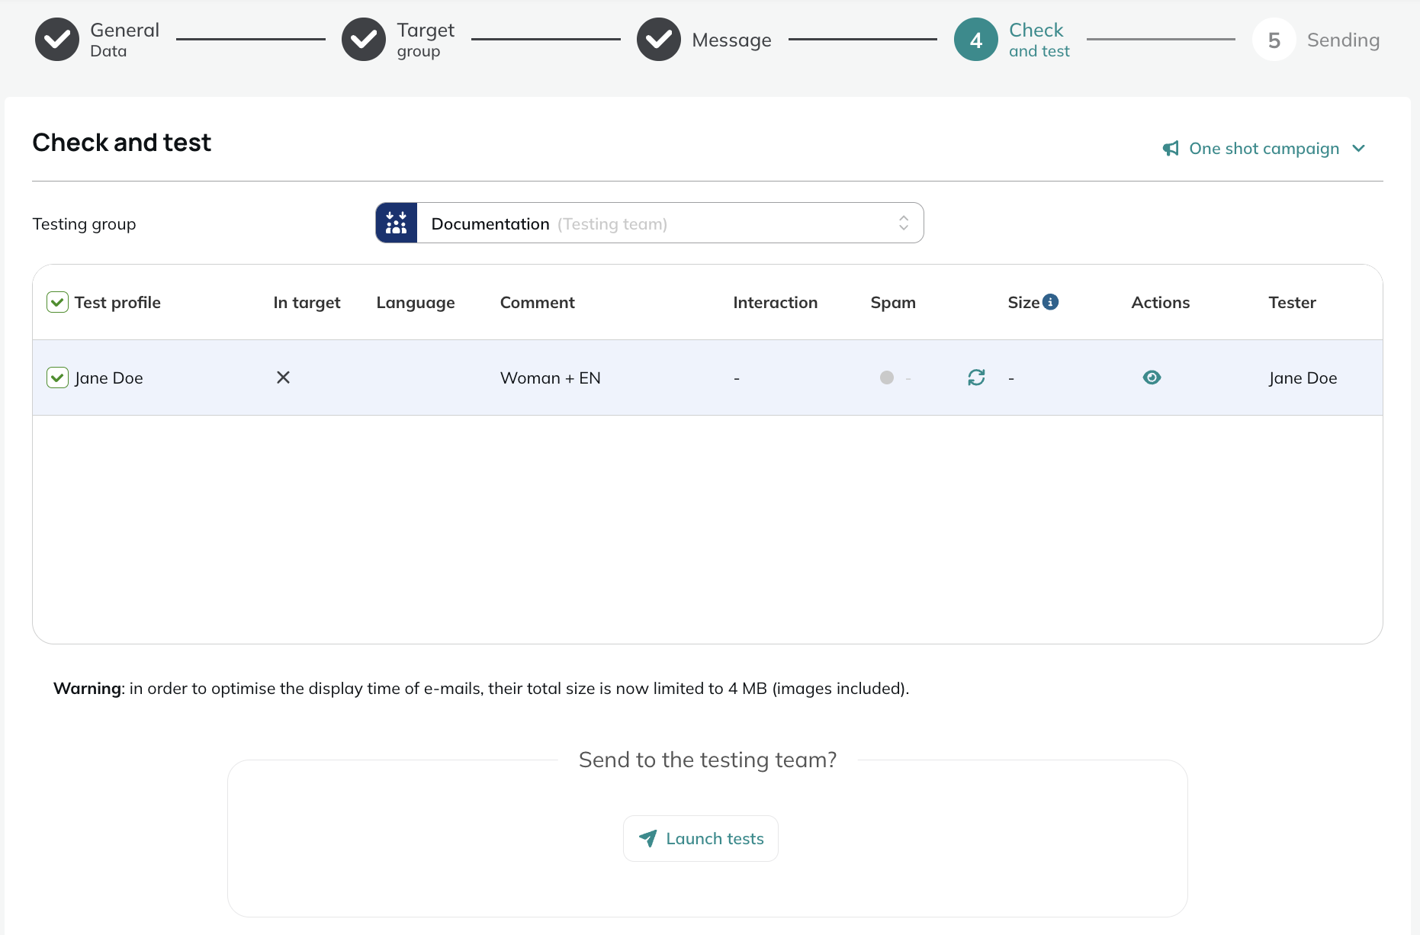Click the megaphone campaign icon
The width and height of the screenshot is (1420, 935).
point(1171,149)
